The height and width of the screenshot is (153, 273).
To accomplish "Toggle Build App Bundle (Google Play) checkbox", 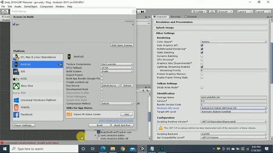I will [x=102, y=79].
